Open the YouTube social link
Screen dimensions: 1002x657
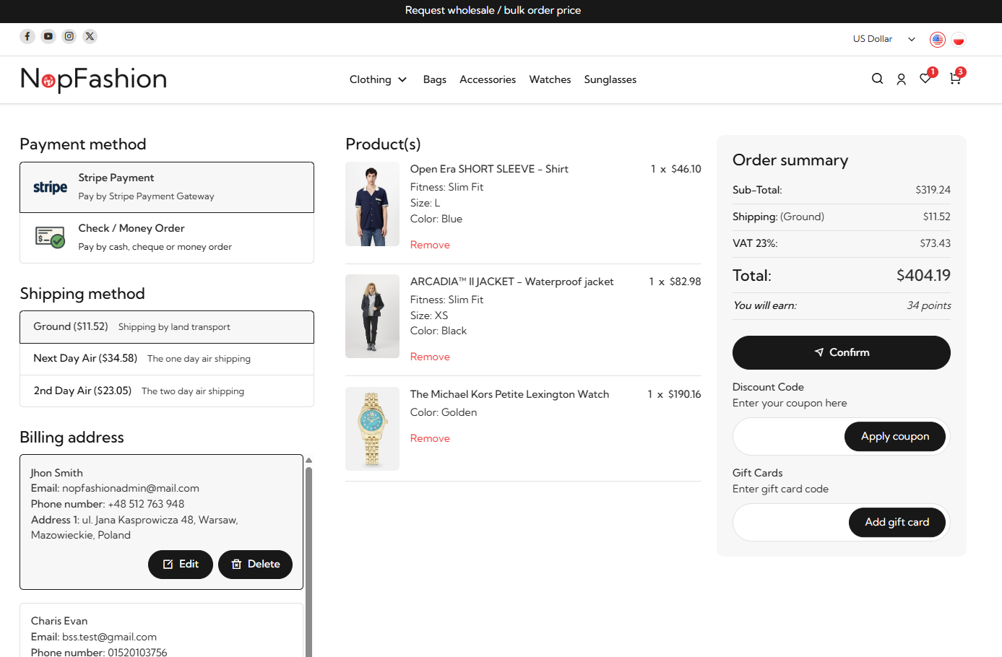[48, 36]
